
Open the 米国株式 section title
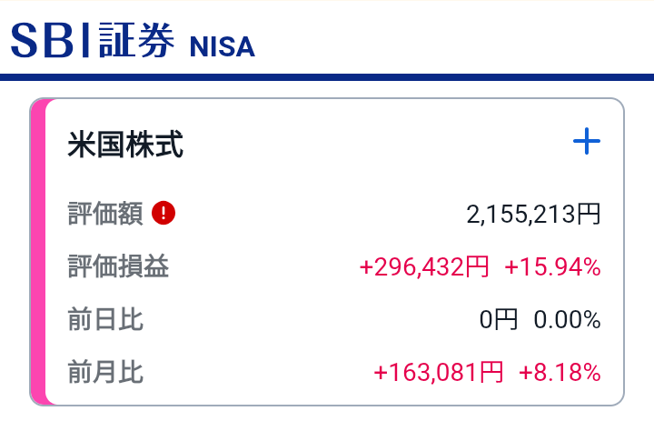(125, 144)
